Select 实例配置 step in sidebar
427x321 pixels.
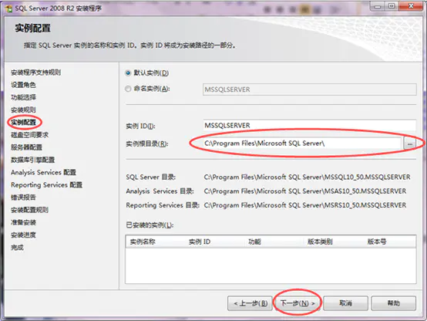click(23, 122)
